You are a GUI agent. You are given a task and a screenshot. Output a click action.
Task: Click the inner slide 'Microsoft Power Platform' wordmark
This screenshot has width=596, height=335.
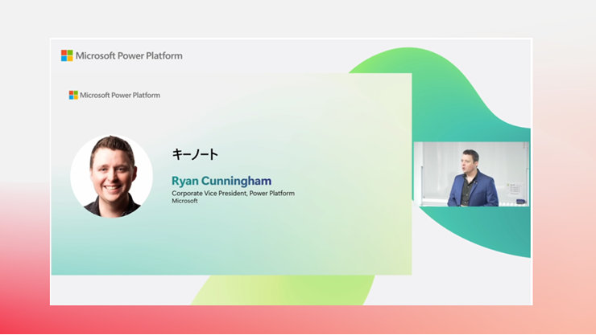tap(120, 95)
